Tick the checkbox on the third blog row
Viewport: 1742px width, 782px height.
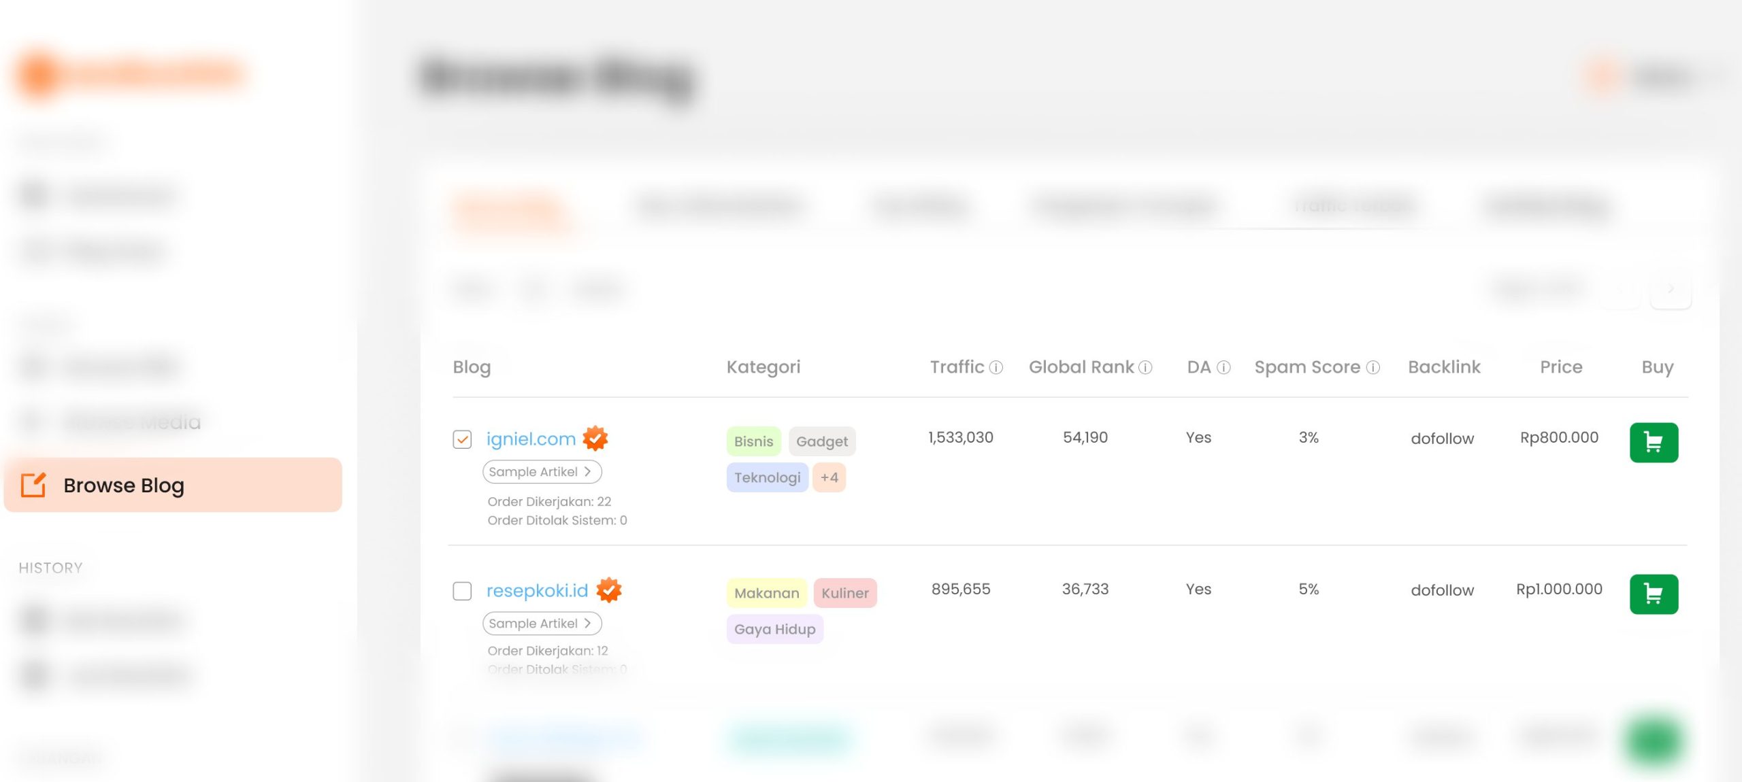[462, 736]
